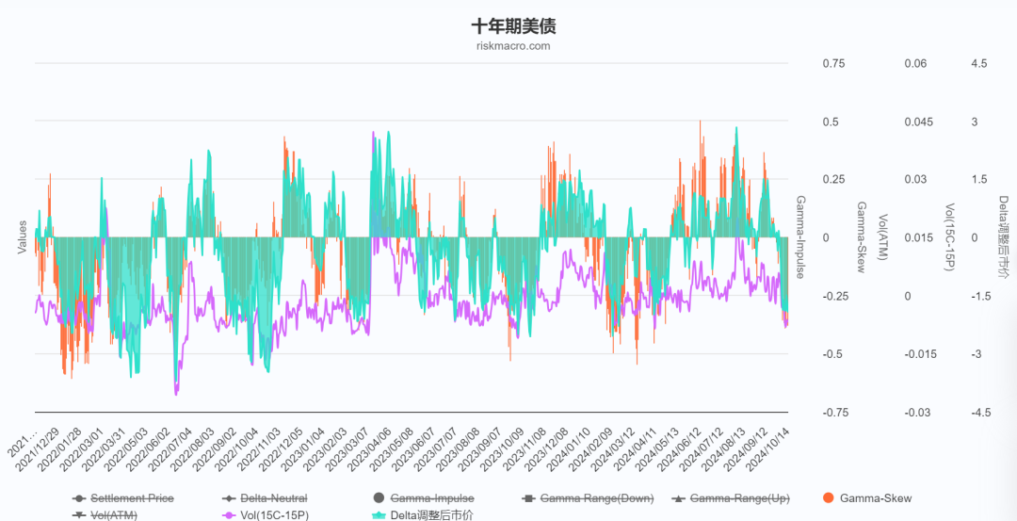Click the Gamma-Impulse grey circle icon
The height and width of the screenshot is (521, 1017).
coord(379,498)
